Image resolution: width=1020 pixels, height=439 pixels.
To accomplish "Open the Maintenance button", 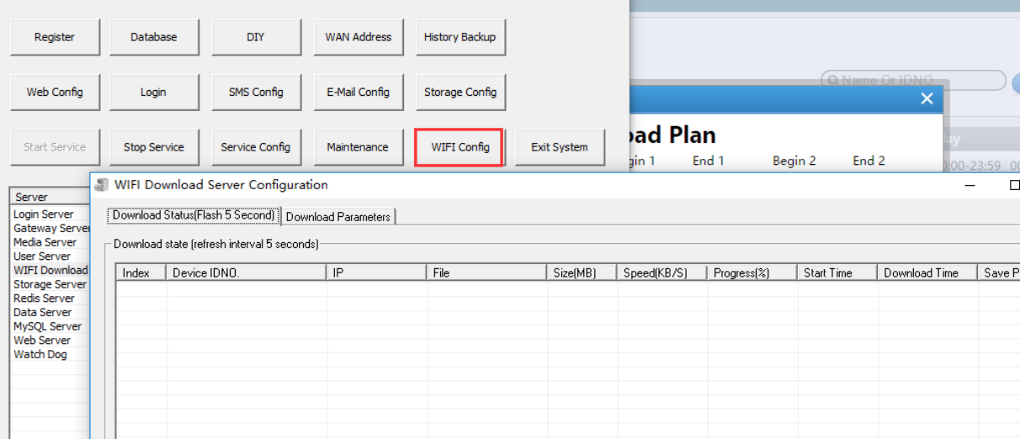I will 358,147.
